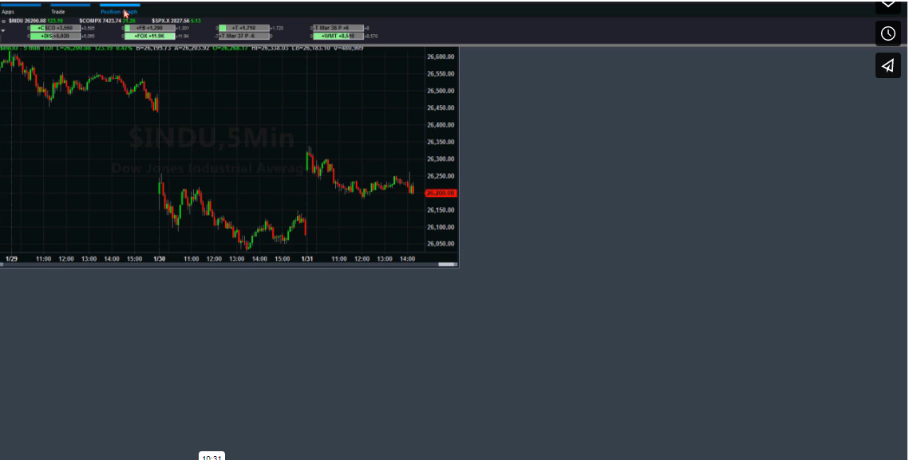Click the red 26,200.08 current price label
This screenshot has height=460, width=909.
(x=441, y=193)
